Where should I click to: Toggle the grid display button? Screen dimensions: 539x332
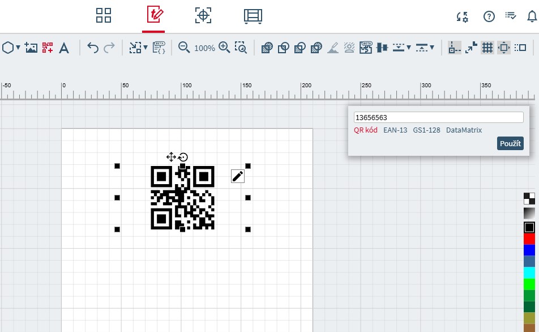[487, 48]
